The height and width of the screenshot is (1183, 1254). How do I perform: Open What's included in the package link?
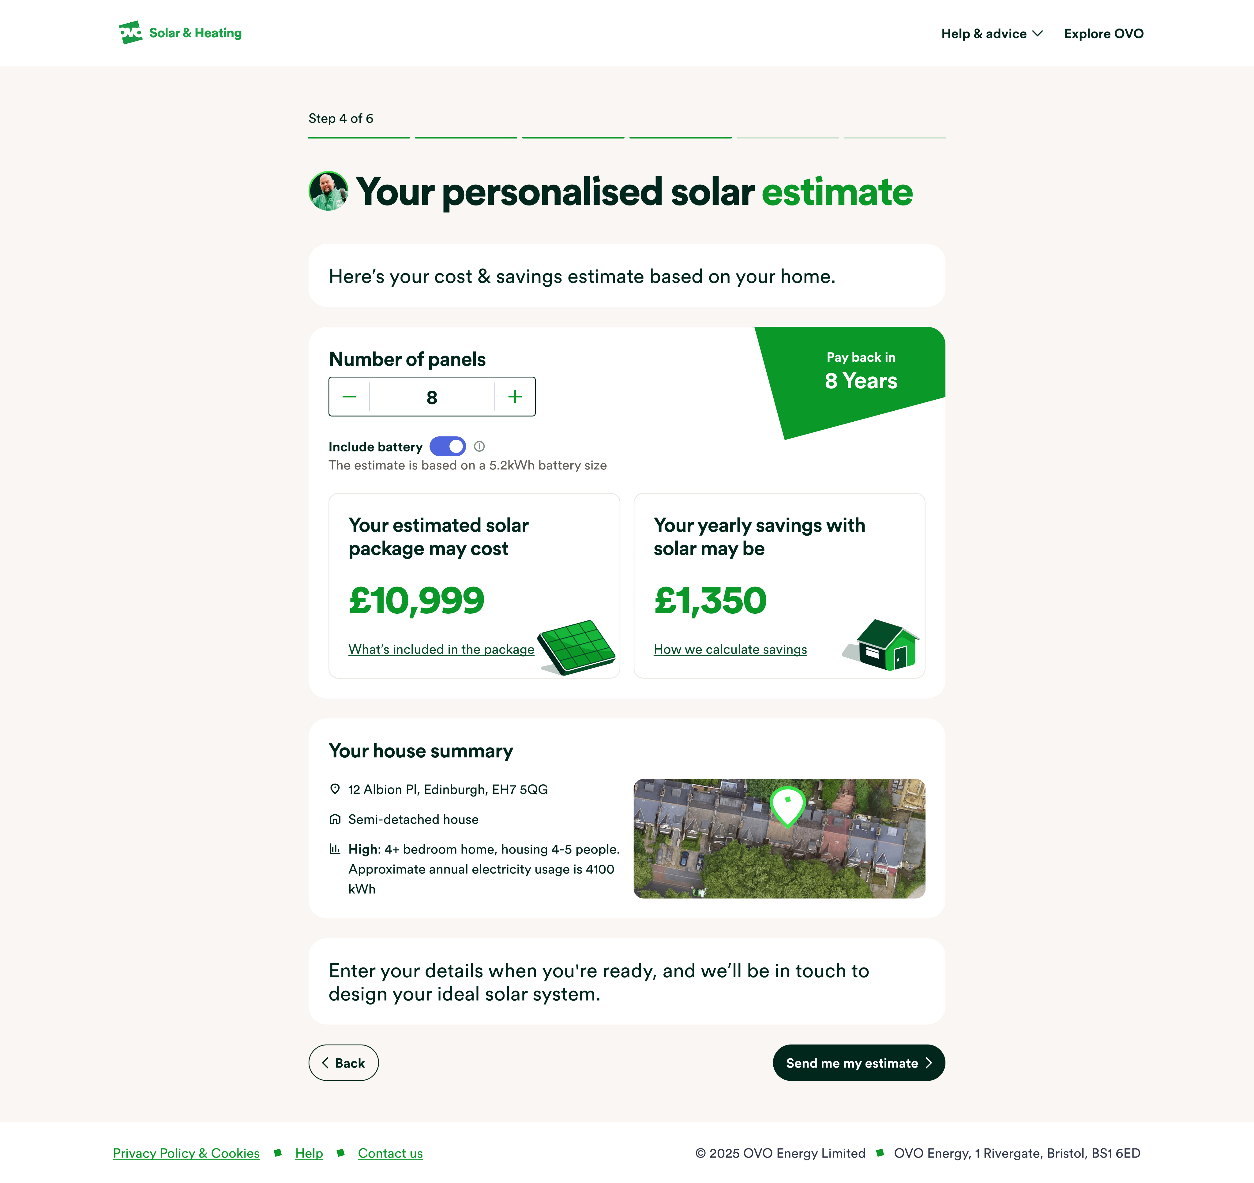point(441,649)
